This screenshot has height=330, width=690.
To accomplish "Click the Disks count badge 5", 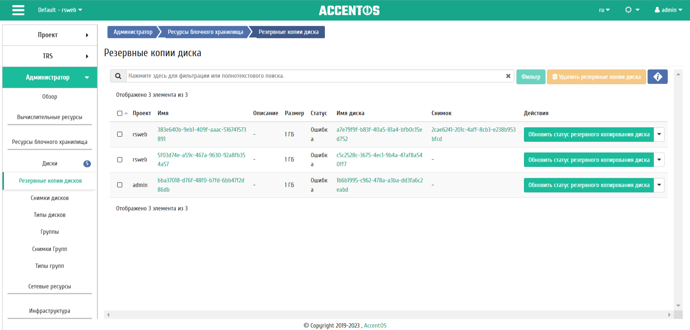I will (x=87, y=164).
